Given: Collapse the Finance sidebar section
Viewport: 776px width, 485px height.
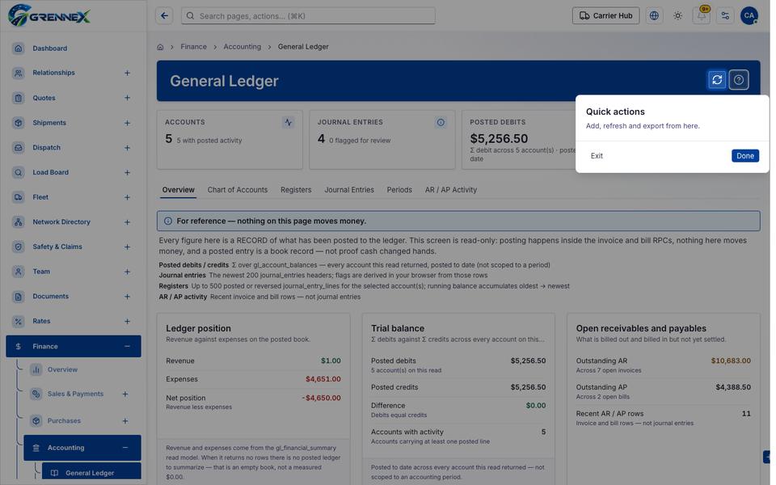Looking at the screenshot, I should coord(127,347).
